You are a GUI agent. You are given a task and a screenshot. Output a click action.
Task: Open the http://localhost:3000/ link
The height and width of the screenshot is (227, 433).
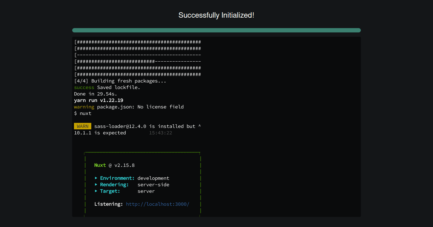coord(158,204)
